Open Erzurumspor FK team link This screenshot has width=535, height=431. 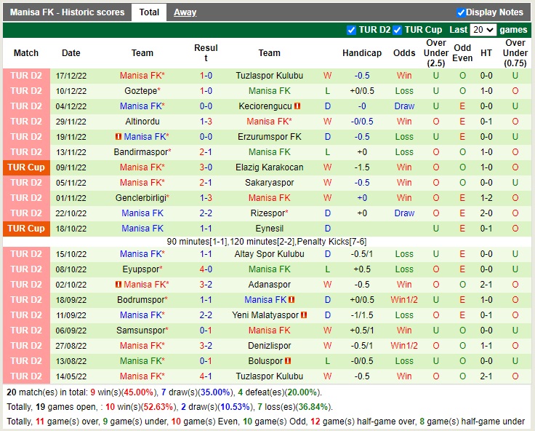(x=269, y=137)
